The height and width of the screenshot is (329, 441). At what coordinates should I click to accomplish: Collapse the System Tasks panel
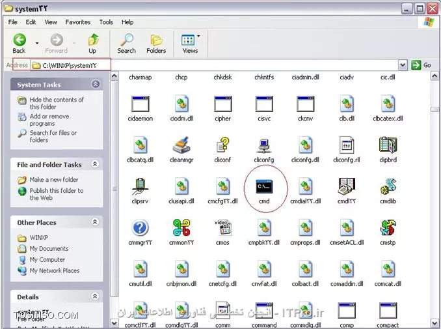[96, 84]
